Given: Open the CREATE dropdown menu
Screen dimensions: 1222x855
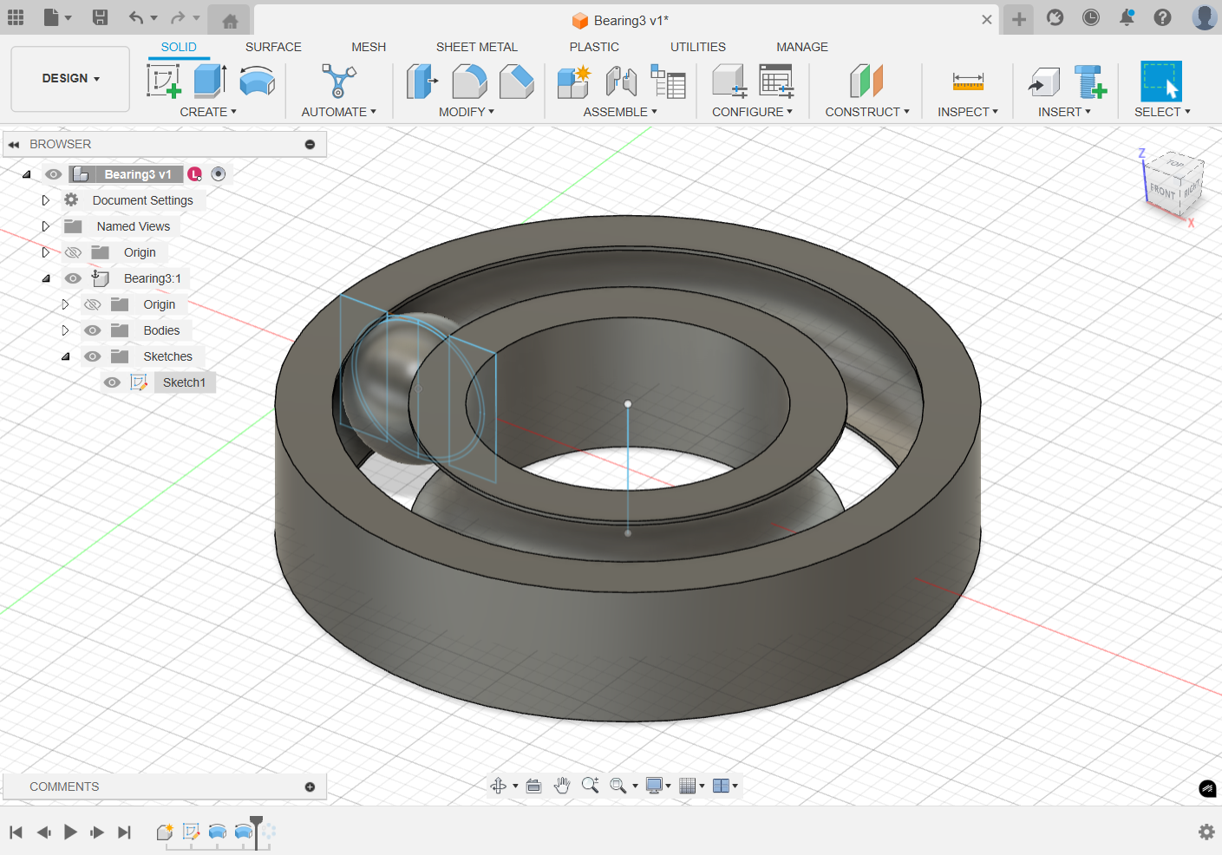Looking at the screenshot, I should [x=208, y=112].
